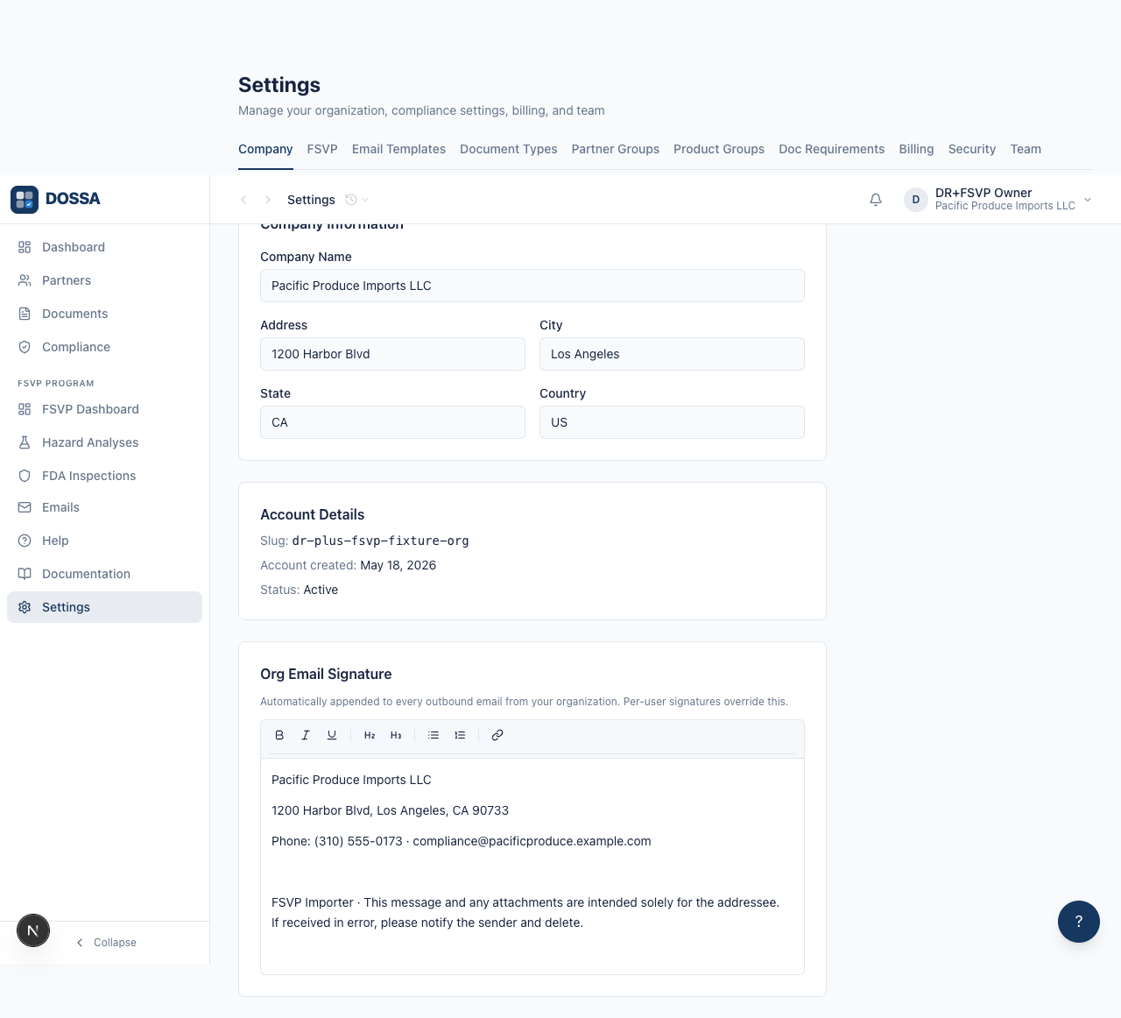This screenshot has width=1121, height=1018.
Task: Open FSVP Dashboard in the sidebar
Action: 104,409
